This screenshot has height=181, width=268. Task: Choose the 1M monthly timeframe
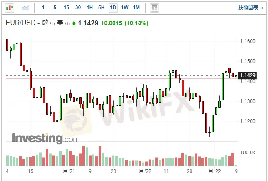click(x=136, y=8)
